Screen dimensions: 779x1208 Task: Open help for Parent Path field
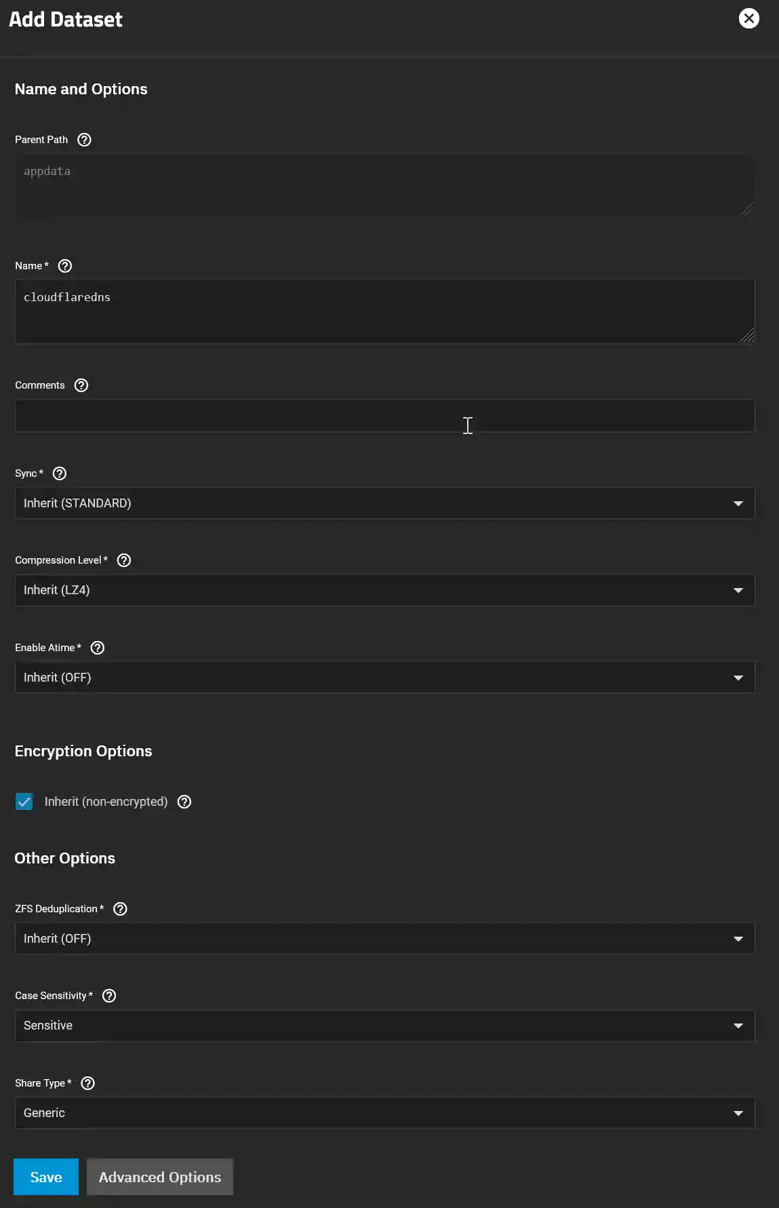[84, 140]
